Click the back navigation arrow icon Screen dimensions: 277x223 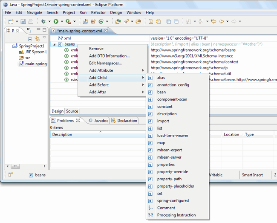click(221, 21)
